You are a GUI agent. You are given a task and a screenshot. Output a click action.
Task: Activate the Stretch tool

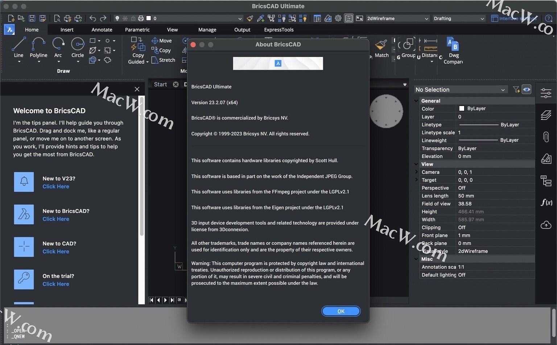point(163,60)
